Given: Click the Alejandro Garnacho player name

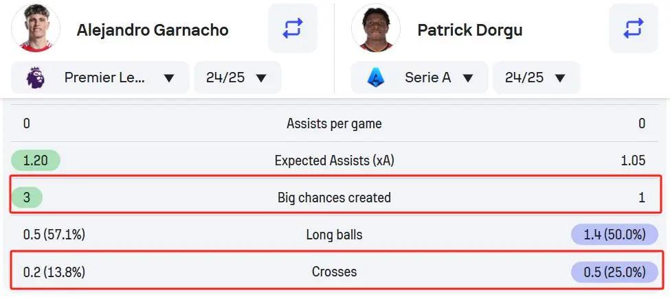Looking at the screenshot, I should click(x=153, y=30).
